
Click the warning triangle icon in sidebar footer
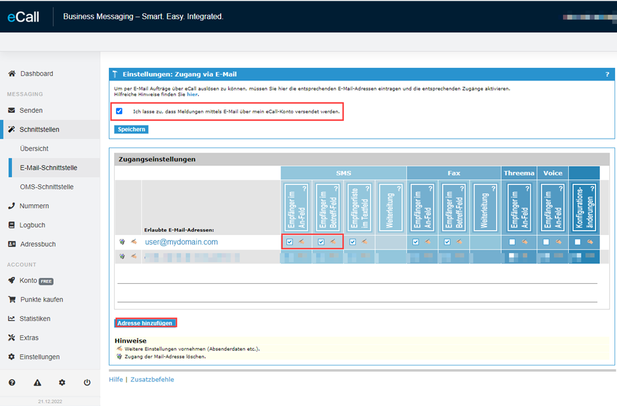pyautogui.click(x=37, y=383)
